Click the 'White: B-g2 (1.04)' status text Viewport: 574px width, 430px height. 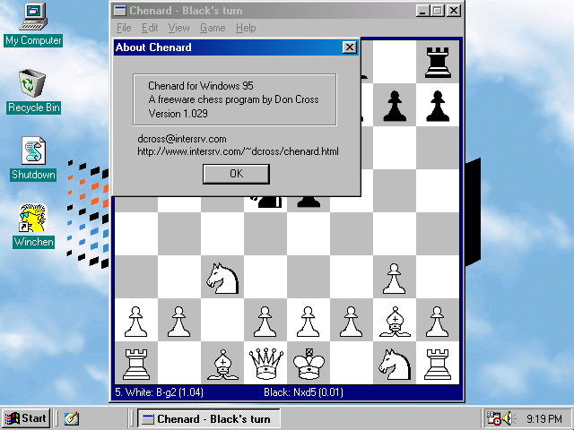pos(164,392)
